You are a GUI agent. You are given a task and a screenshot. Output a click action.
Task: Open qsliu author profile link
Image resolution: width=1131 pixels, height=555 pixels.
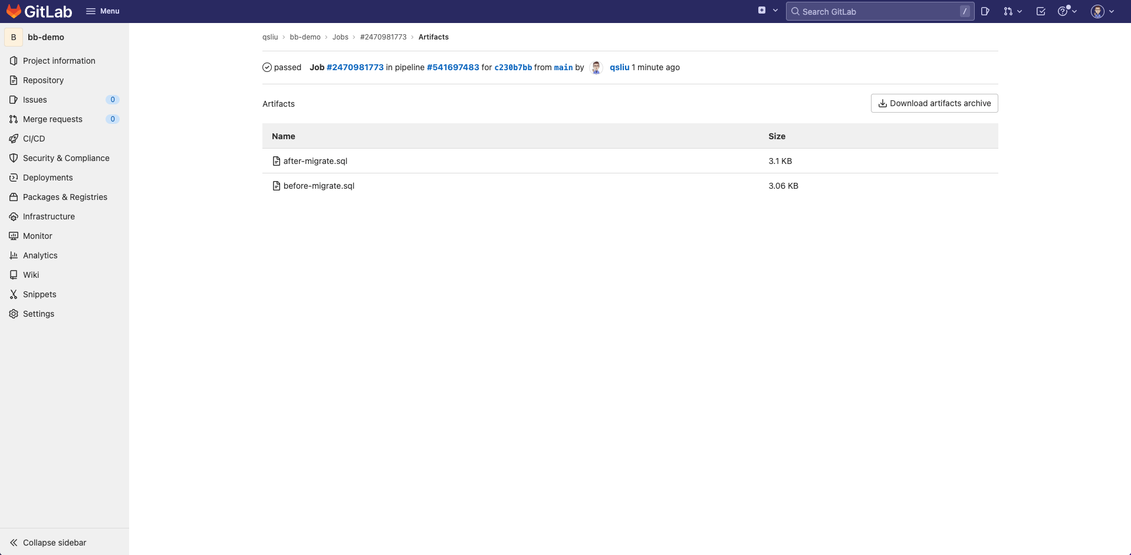click(x=619, y=67)
